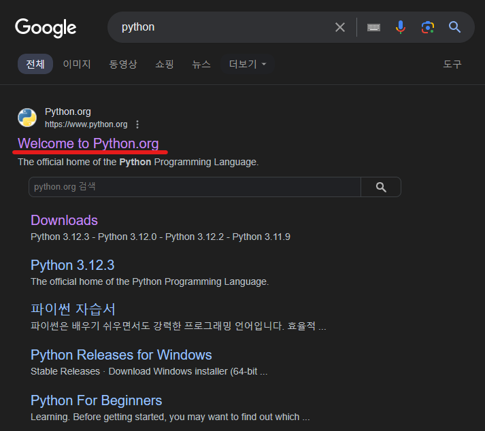Switch to the 동영상 tab
Viewport: 485px width, 431px height.
click(123, 64)
